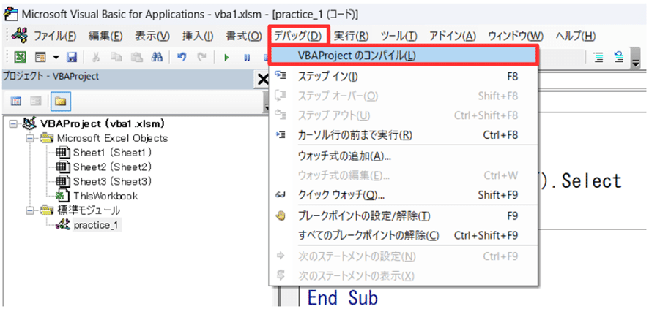The width and height of the screenshot is (649, 309).
Task: Click the Paste clipboard icon
Action: 136,58
